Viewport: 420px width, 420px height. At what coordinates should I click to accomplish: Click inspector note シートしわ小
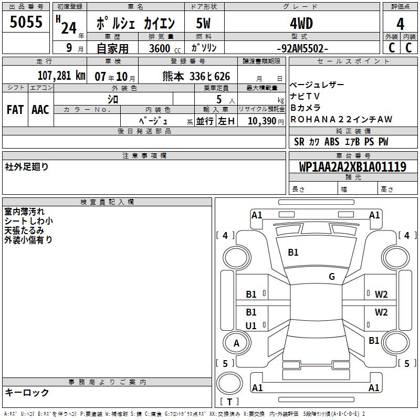29,221
